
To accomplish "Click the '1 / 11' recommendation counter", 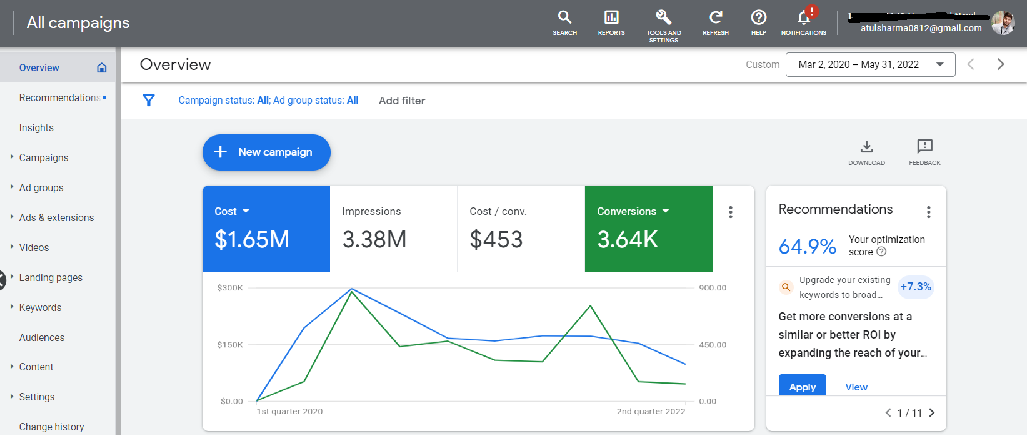I will pos(910,413).
